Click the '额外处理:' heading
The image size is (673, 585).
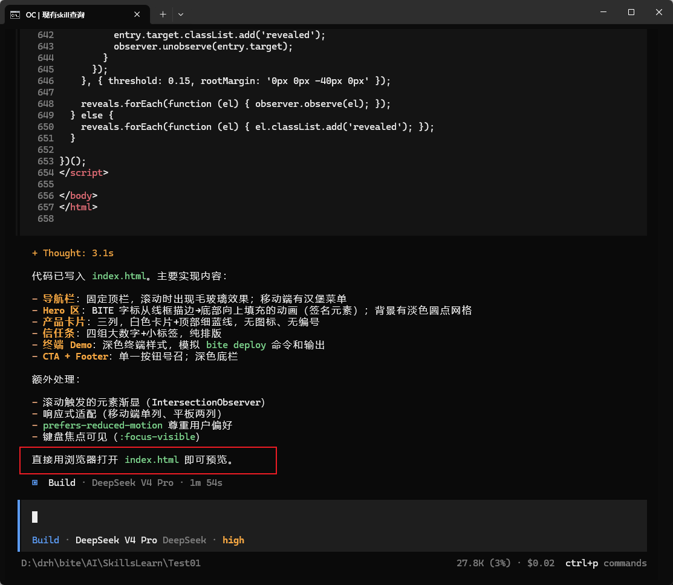[x=56, y=379]
